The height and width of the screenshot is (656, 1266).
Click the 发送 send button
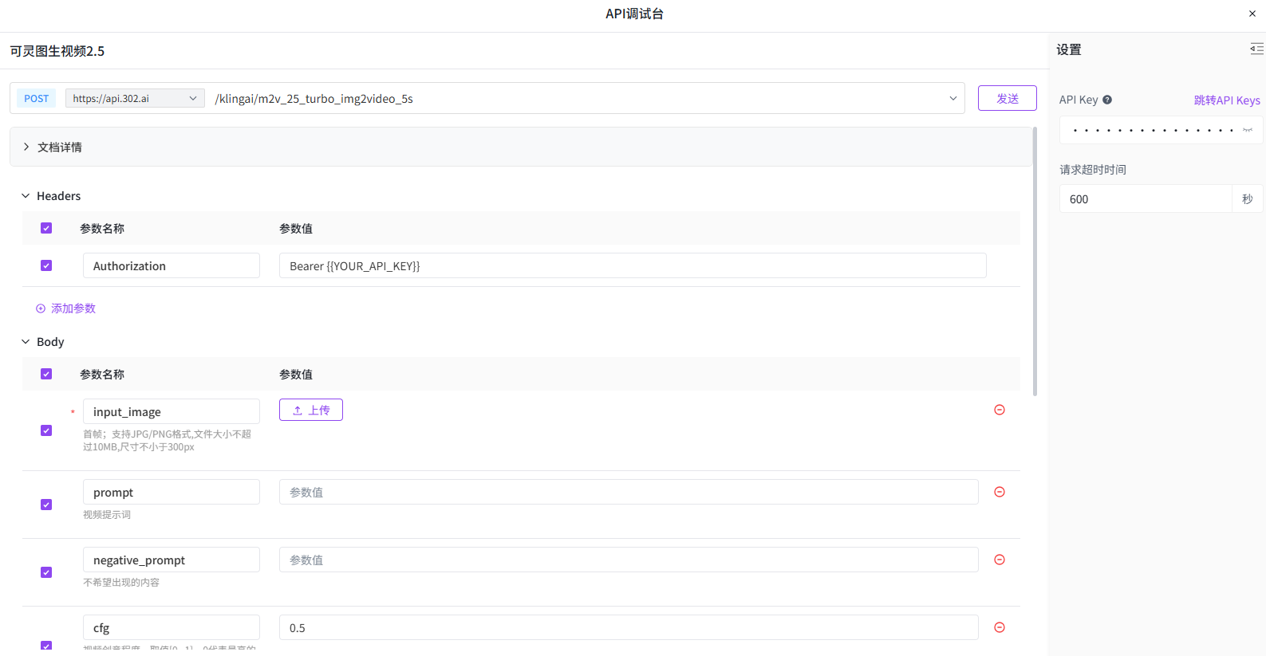click(x=1007, y=98)
